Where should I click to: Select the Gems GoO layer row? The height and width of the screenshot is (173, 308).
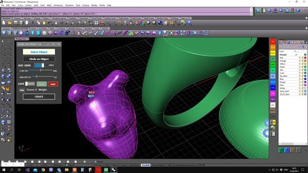tap(293, 91)
